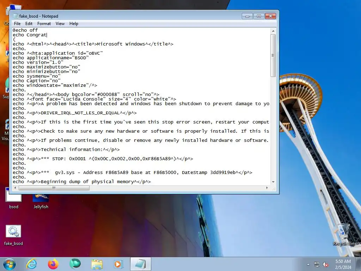Screen dimensions: 361x271
Task: Open the Edit menu in Notepad
Action: click(29, 24)
